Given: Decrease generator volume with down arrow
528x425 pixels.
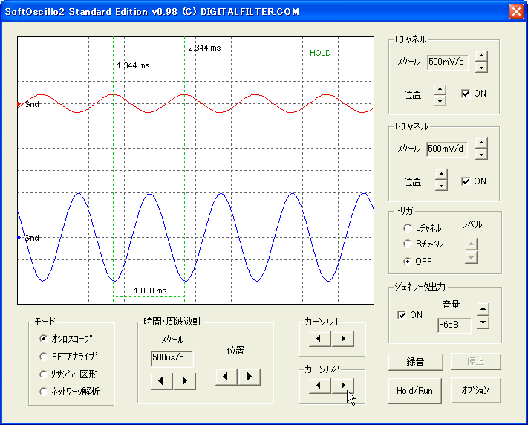Looking at the screenshot, I should pyautogui.click(x=483, y=322).
